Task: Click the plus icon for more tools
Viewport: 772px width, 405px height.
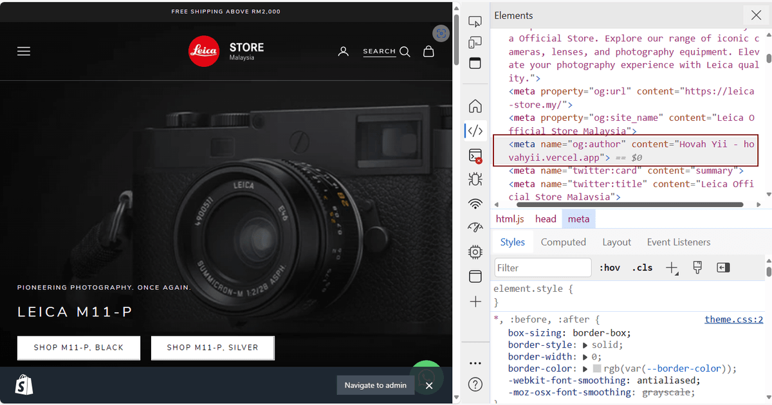Action: click(x=475, y=301)
